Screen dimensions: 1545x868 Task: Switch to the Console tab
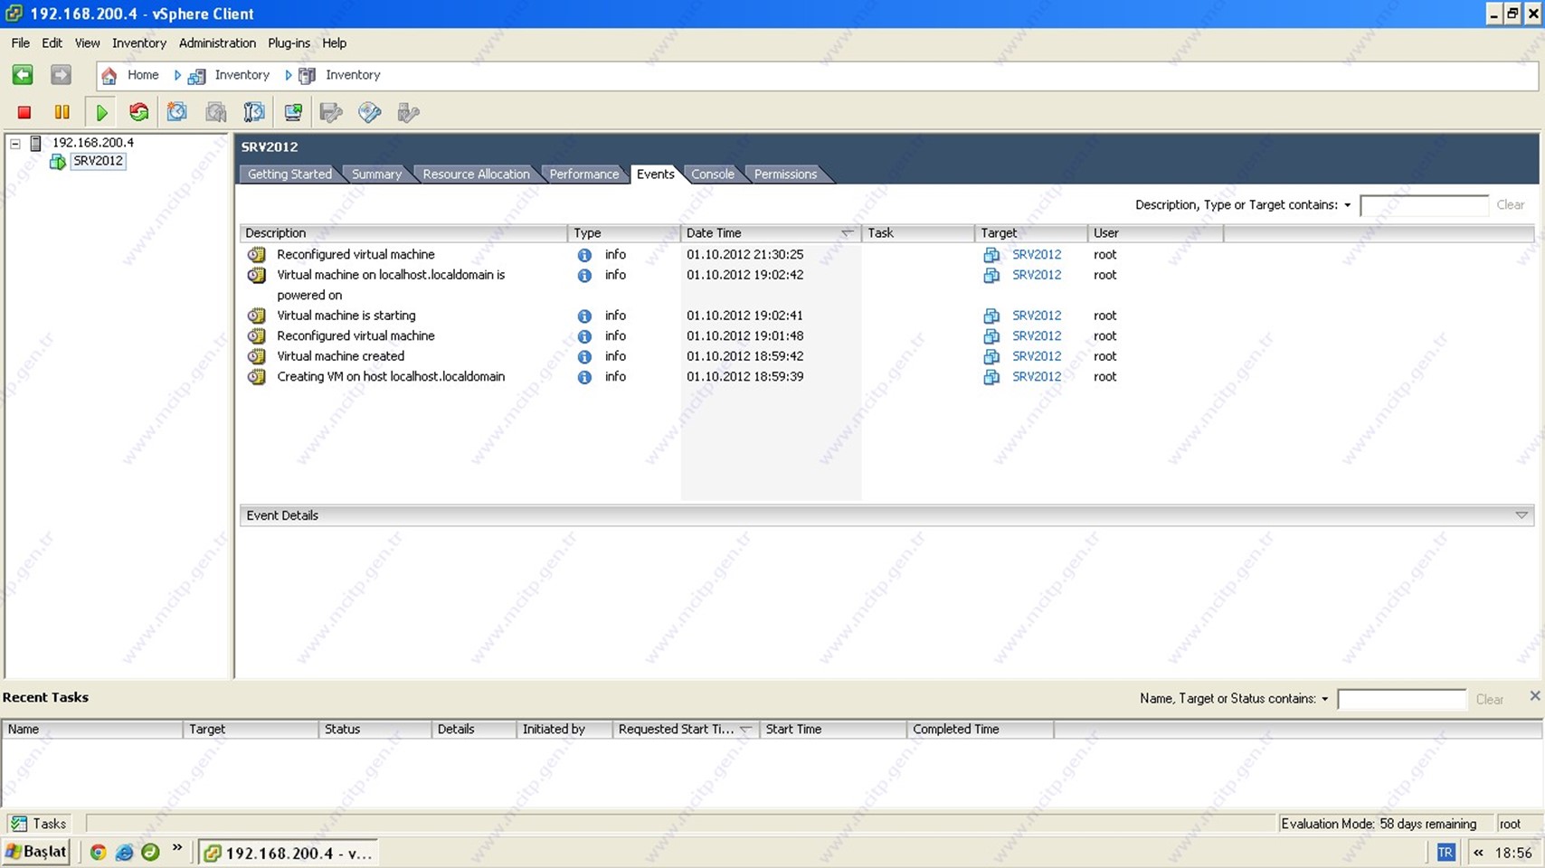(713, 175)
